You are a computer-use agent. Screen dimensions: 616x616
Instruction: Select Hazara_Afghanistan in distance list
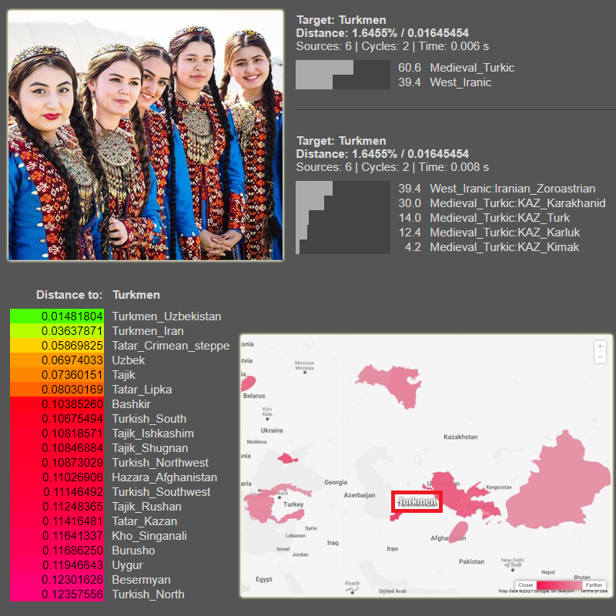[164, 477]
